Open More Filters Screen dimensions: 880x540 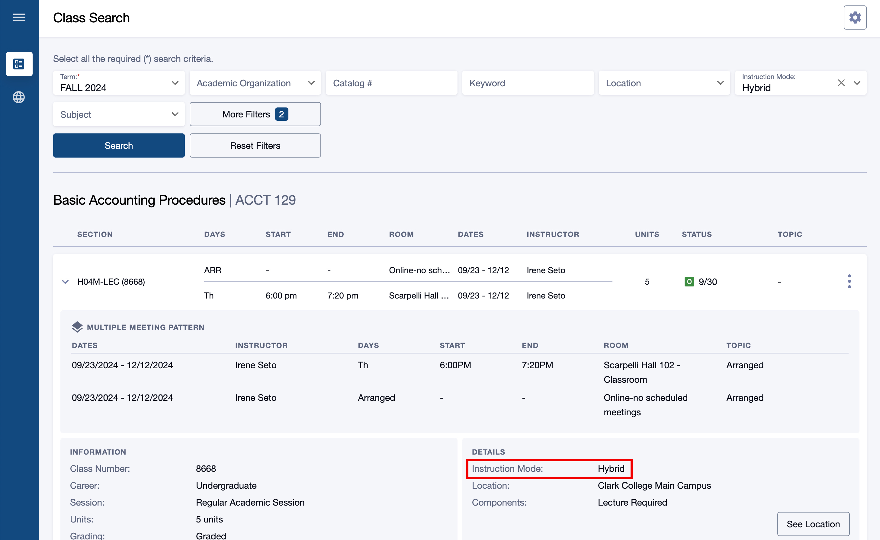click(x=255, y=114)
